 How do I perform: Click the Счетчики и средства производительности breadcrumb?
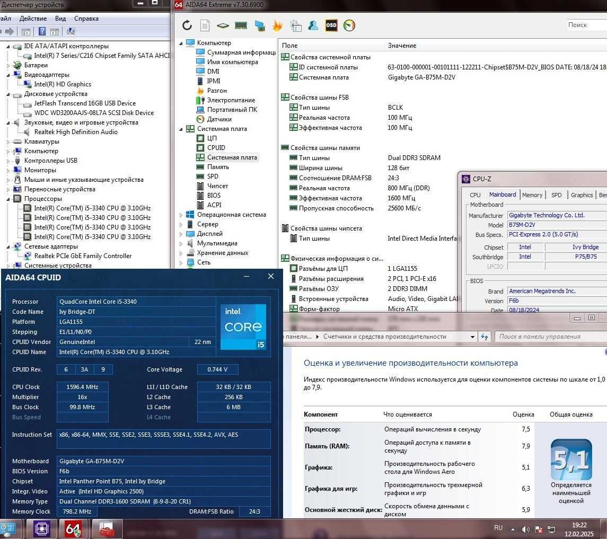click(x=385, y=337)
